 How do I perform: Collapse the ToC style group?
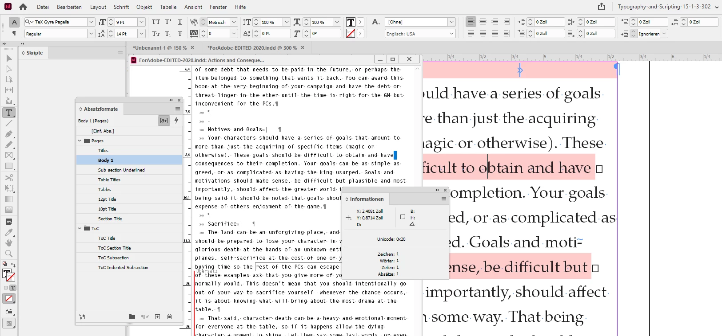click(80, 228)
